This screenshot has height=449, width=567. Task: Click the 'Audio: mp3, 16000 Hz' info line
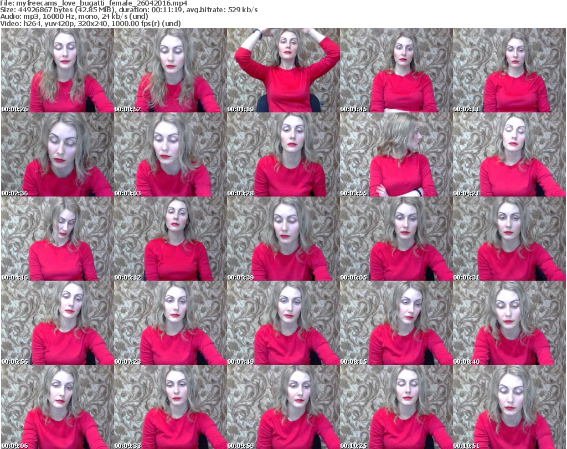tap(74, 17)
